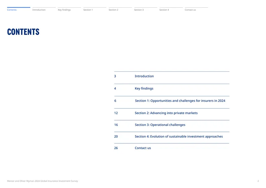Click the Introduction entry in contents list
266x188 pixels.
[x=144, y=76]
